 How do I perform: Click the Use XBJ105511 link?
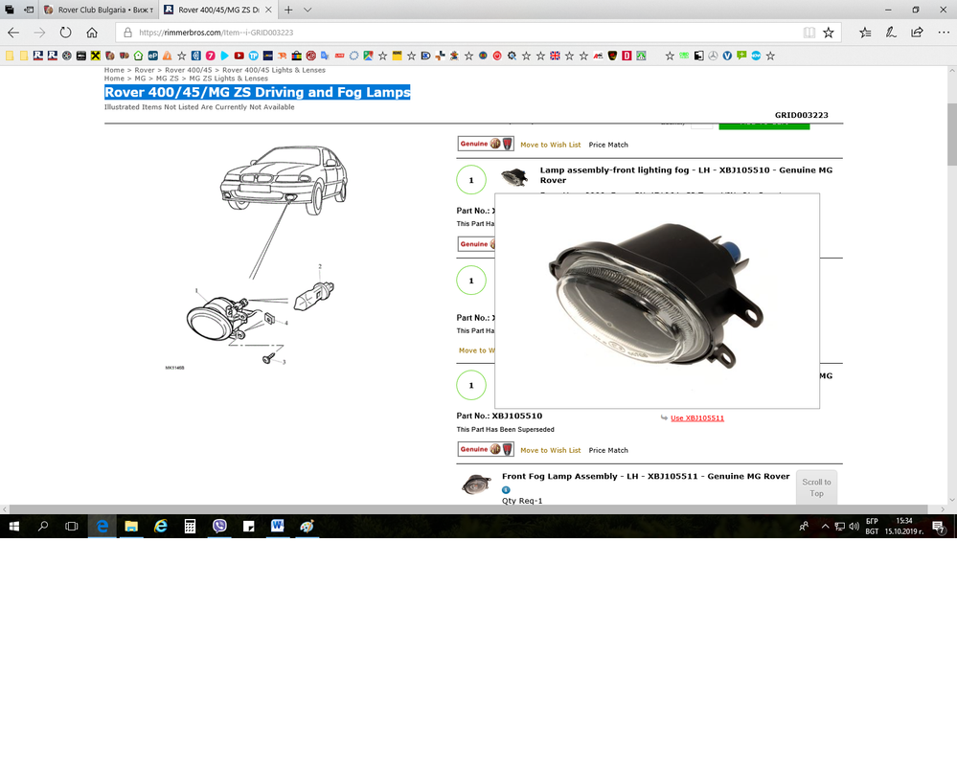click(697, 417)
